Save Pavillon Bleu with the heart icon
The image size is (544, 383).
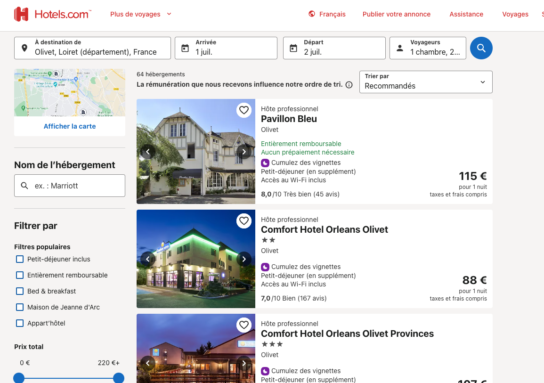(244, 110)
